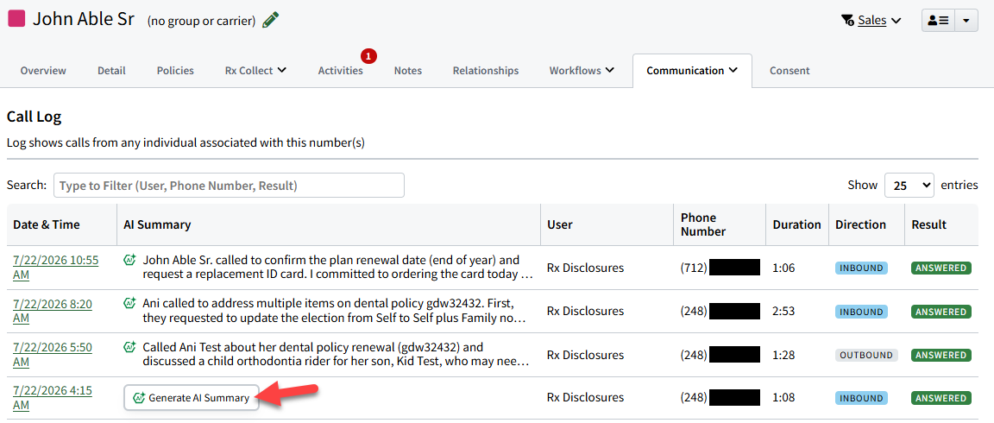Viewport: 994px width, 423px height.
Task: Click the person list icon button
Action: click(x=938, y=21)
